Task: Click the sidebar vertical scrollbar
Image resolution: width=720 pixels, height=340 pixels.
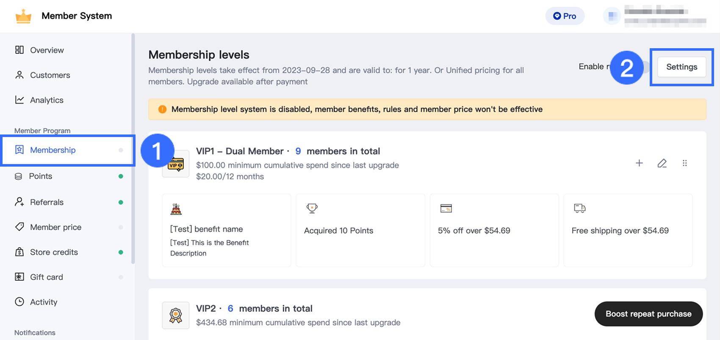Action: coord(133,148)
